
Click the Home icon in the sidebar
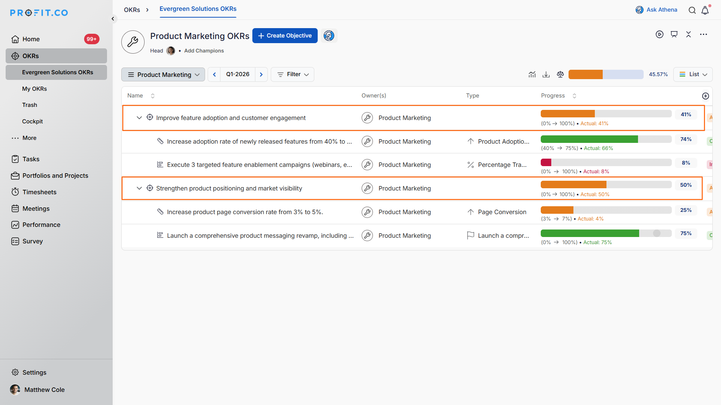[15, 39]
